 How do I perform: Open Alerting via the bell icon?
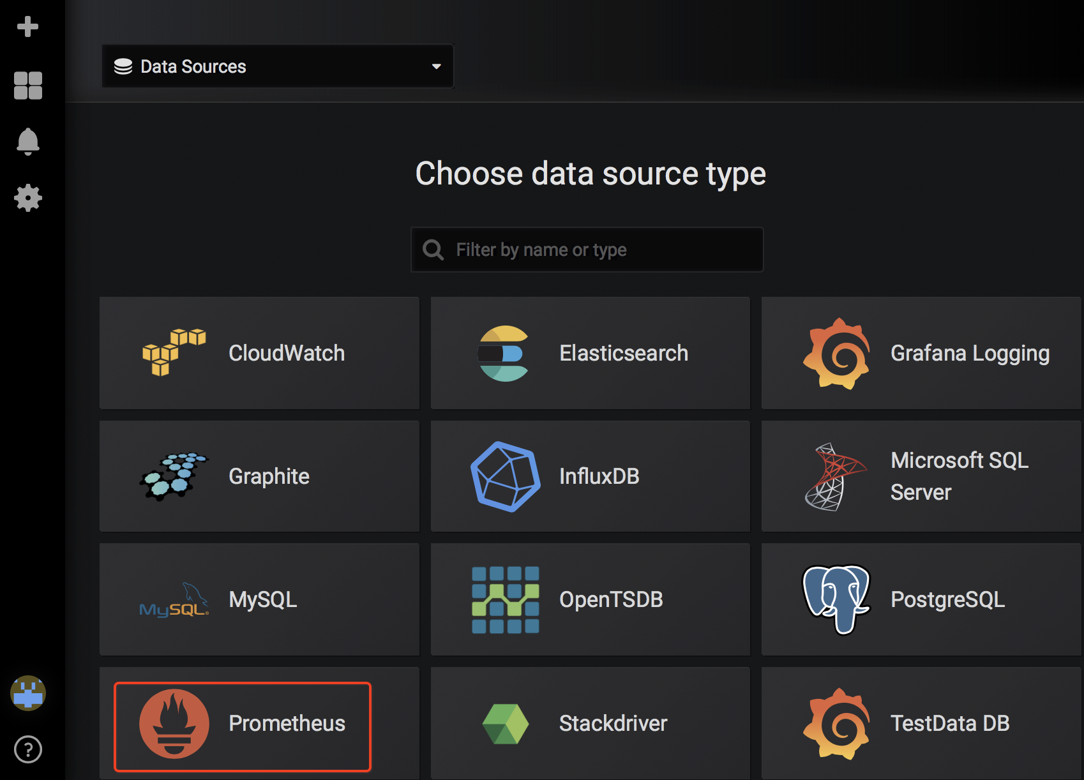pyautogui.click(x=27, y=141)
